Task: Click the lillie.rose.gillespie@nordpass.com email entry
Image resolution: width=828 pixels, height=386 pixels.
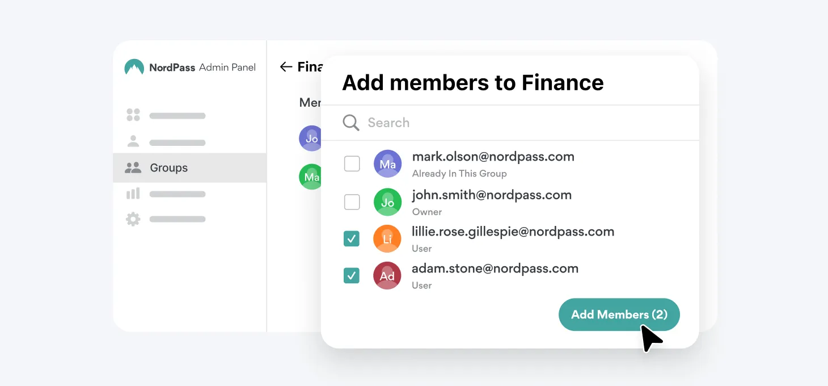Action: (x=513, y=232)
